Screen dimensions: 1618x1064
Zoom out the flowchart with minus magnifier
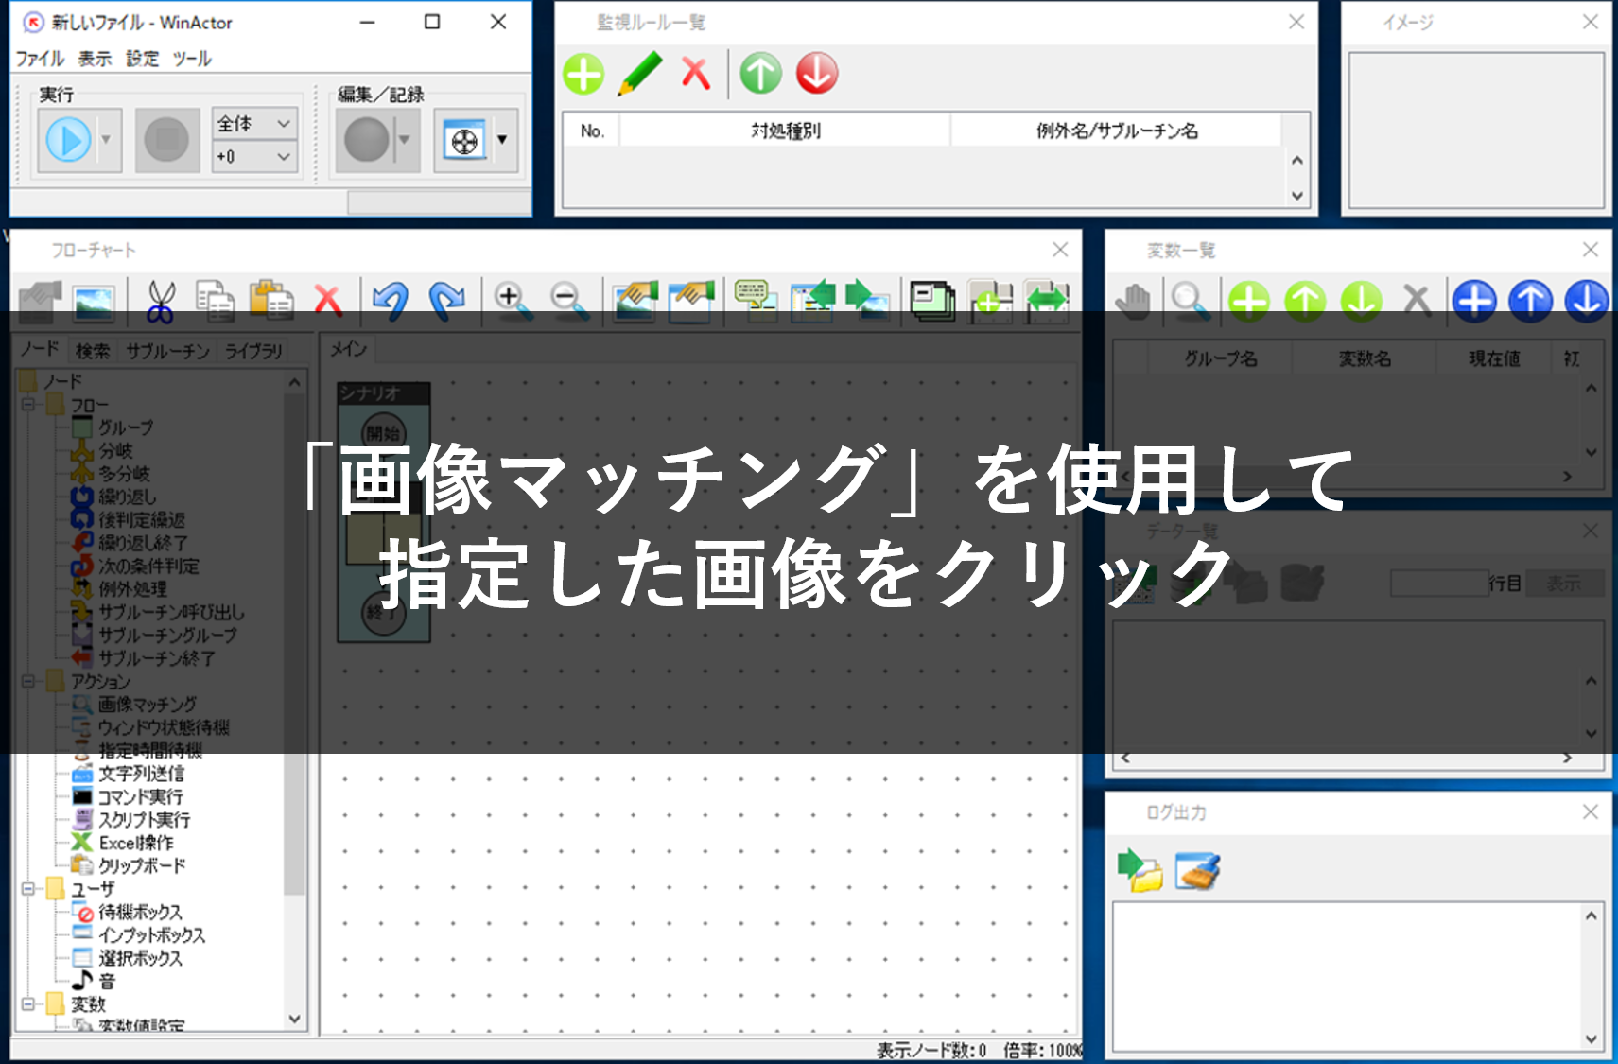[568, 300]
